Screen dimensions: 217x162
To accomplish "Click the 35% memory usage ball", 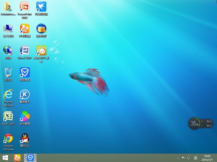I will 194,123.
